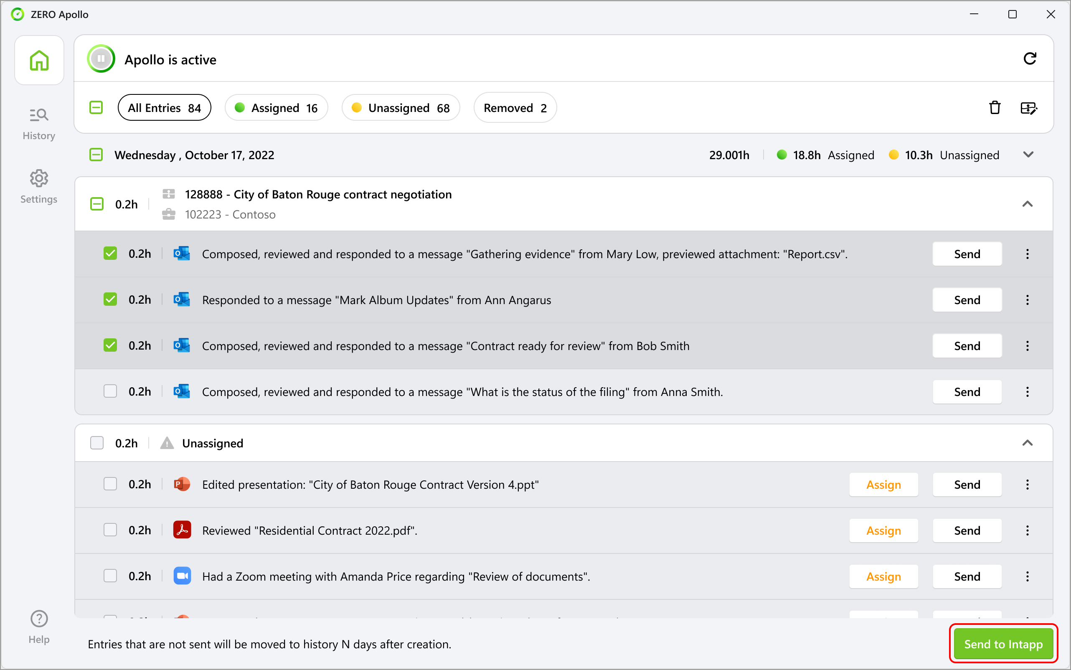Check the Residential Contract 2022.pdf entry
1071x670 pixels.
pyautogui.click(x=110, y=530)
